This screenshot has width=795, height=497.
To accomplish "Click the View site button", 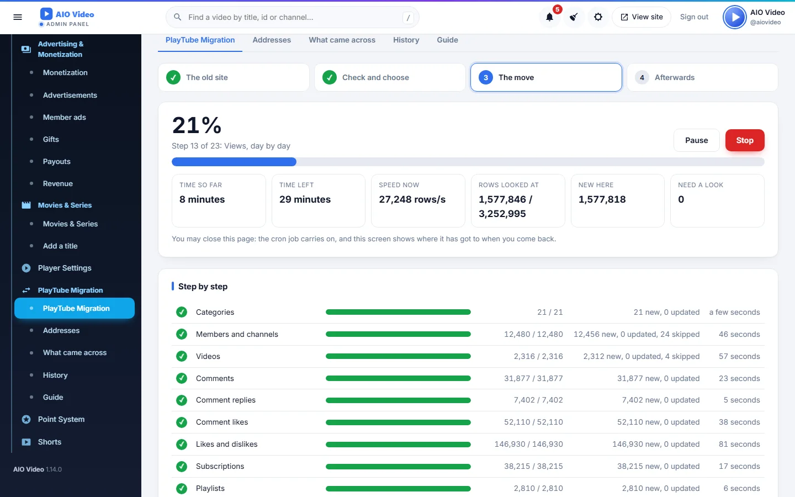I will tap(642, 17).
